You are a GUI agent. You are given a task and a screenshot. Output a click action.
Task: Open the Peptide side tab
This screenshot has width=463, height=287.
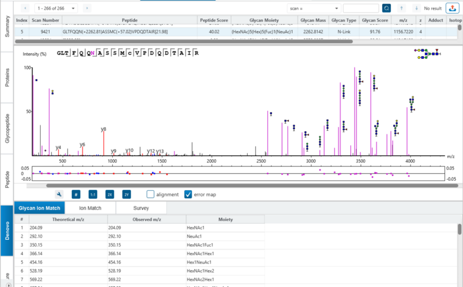pyautogui.click(x=7, y=179)
